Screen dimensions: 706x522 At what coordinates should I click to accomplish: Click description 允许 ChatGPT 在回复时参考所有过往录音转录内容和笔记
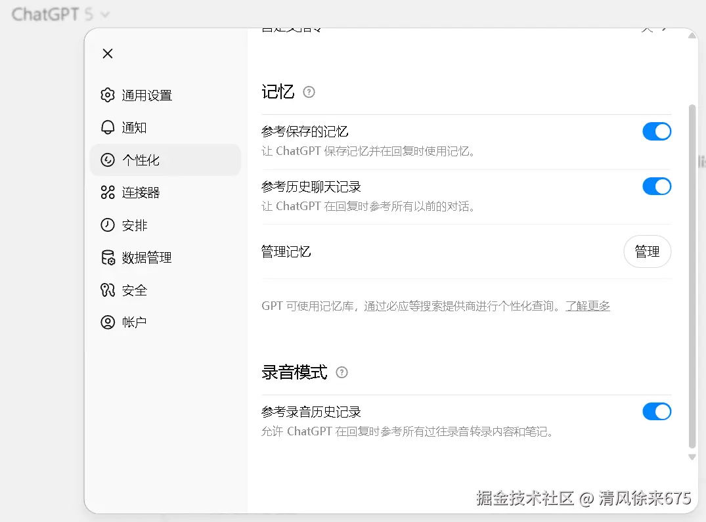(407, 431)
